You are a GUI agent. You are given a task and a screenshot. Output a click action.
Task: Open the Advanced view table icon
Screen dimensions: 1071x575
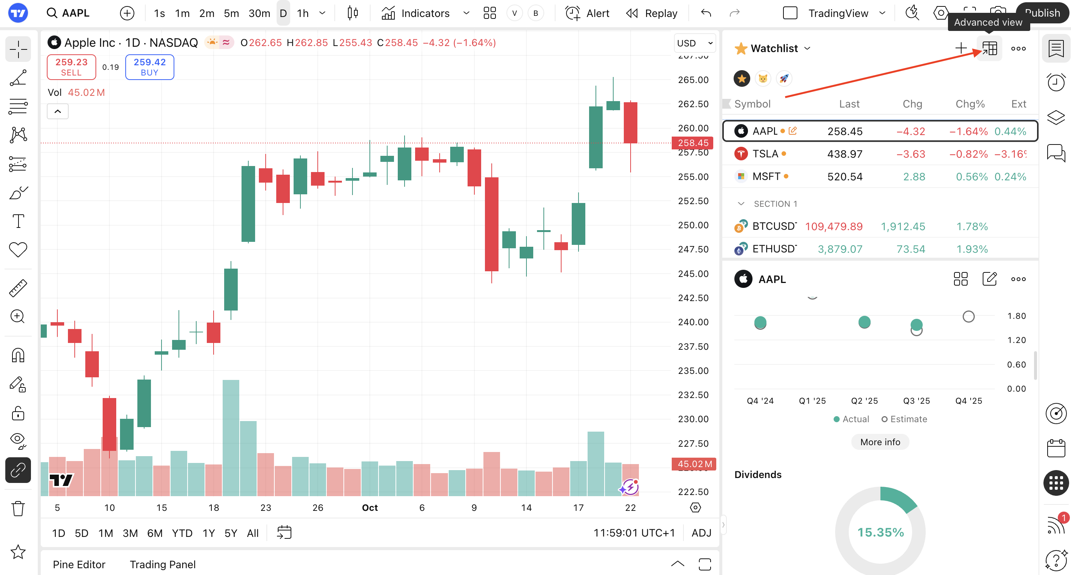tap(989, 48)
